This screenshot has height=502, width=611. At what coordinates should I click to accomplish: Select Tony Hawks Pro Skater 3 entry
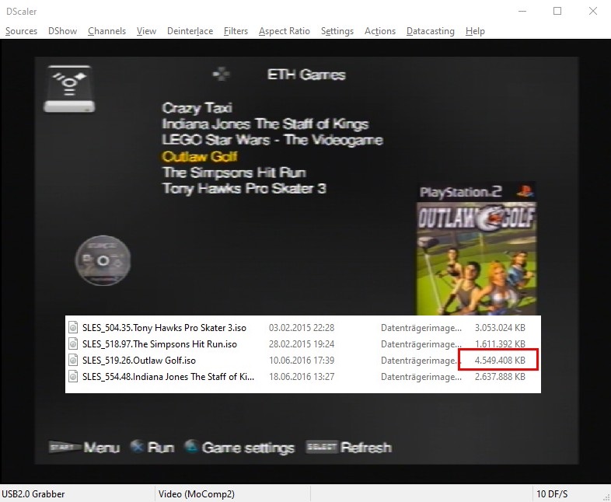[244, 189]
